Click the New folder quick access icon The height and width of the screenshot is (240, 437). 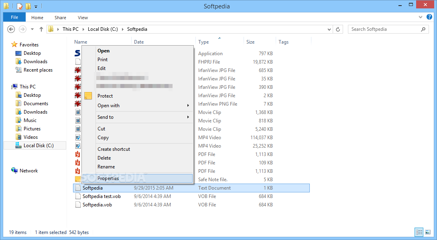point(28,6)
